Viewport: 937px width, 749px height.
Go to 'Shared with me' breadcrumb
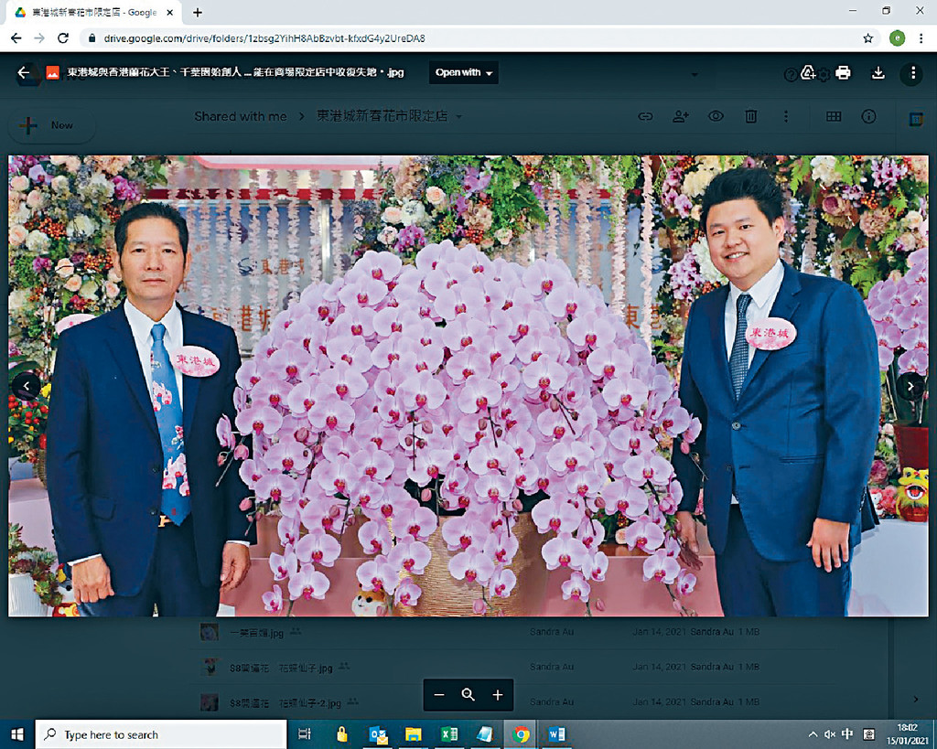pyautogui.click(x=241, y=116)
